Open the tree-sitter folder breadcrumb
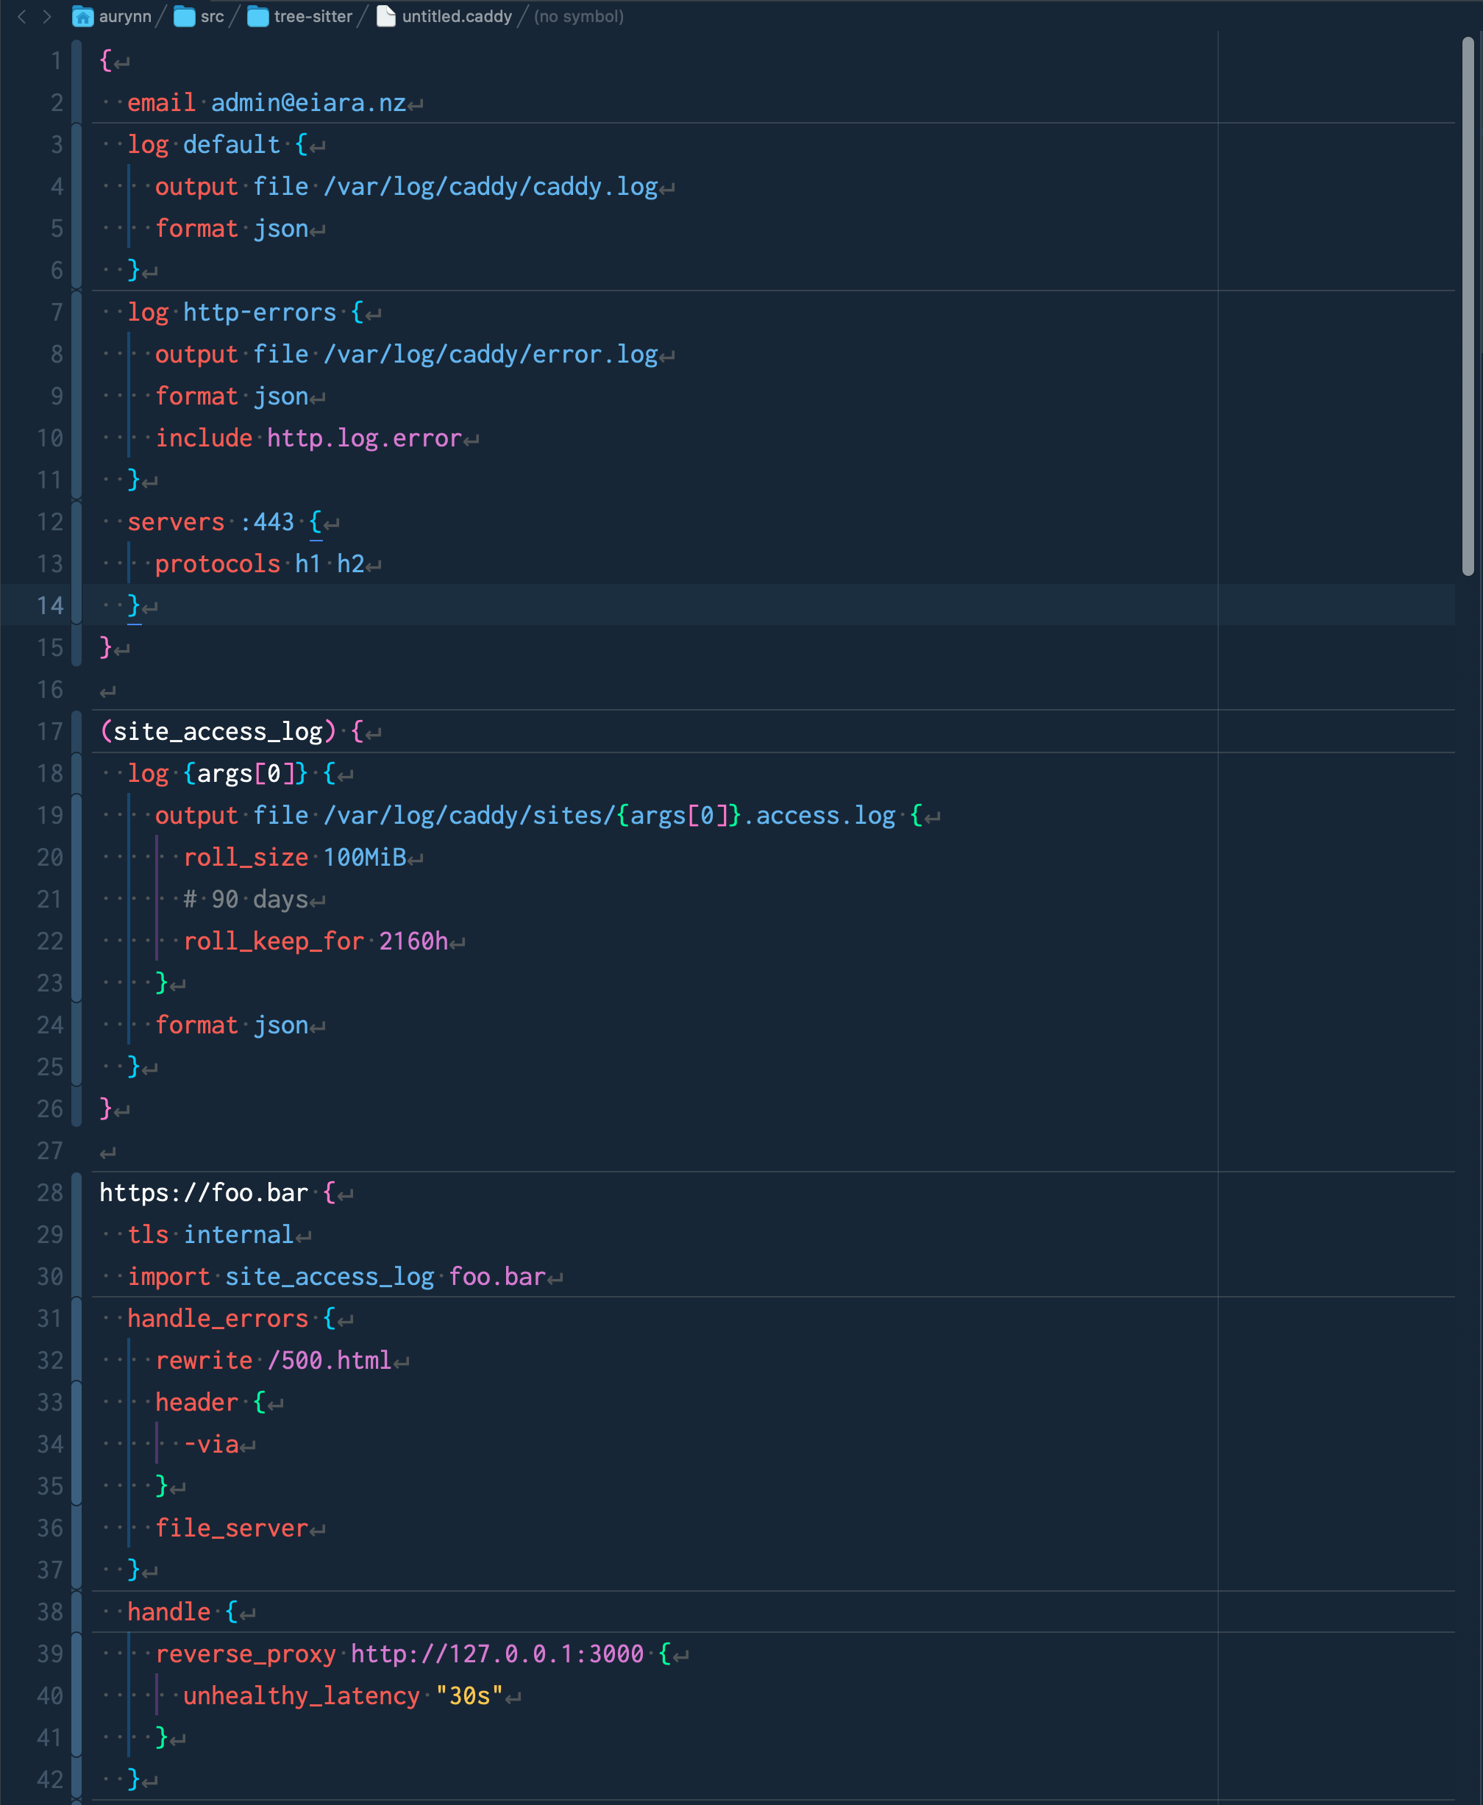This screenshot has width=1483, height=1805. [300, 16]
